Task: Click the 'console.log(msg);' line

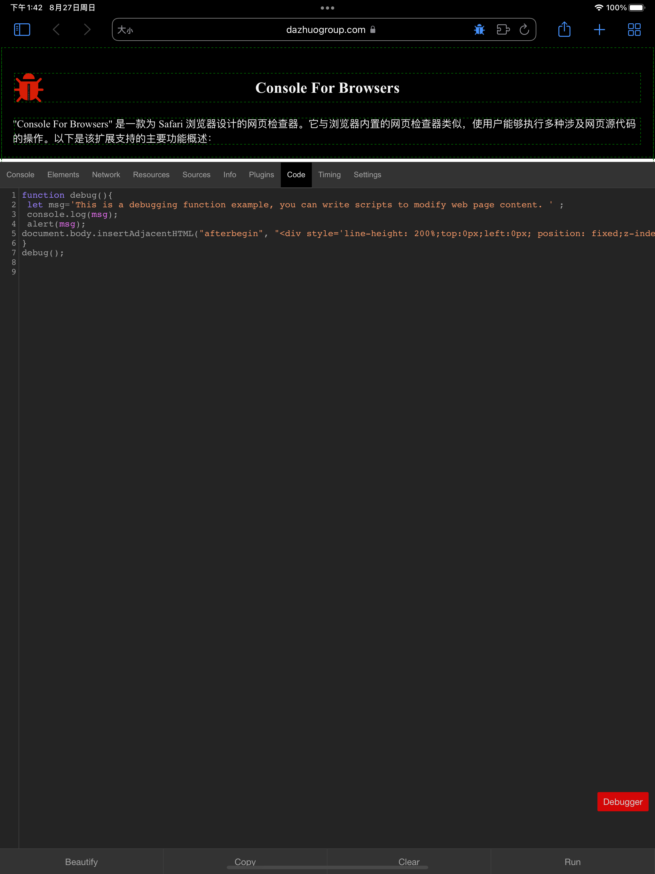Action: [x=72, y=214]
